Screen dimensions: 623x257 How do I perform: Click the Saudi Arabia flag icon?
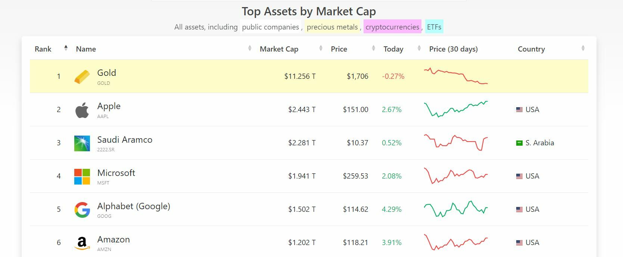point(519,143)
